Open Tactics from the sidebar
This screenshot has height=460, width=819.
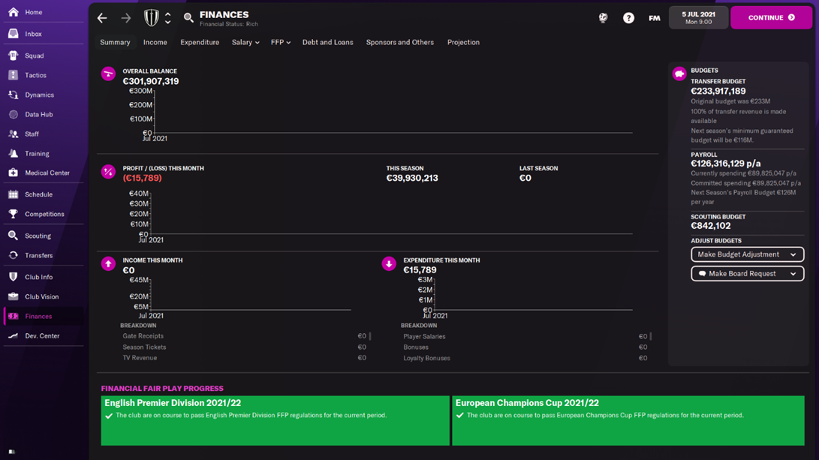click(35, 75)
